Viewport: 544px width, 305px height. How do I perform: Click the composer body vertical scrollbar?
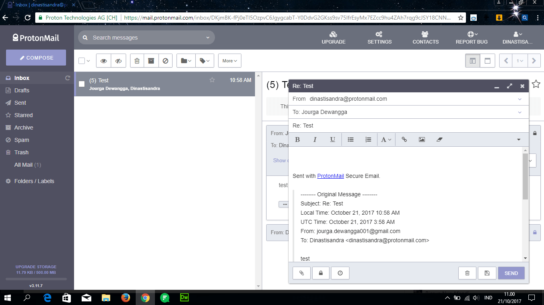(x=525, y=176)
